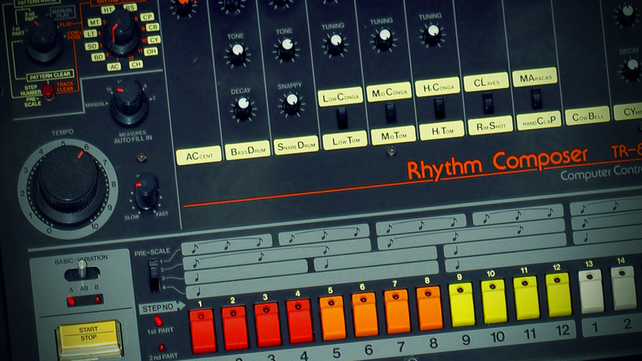
Task: Click the MidTom label
Action: pyautogui.click(x=394, y=136)
